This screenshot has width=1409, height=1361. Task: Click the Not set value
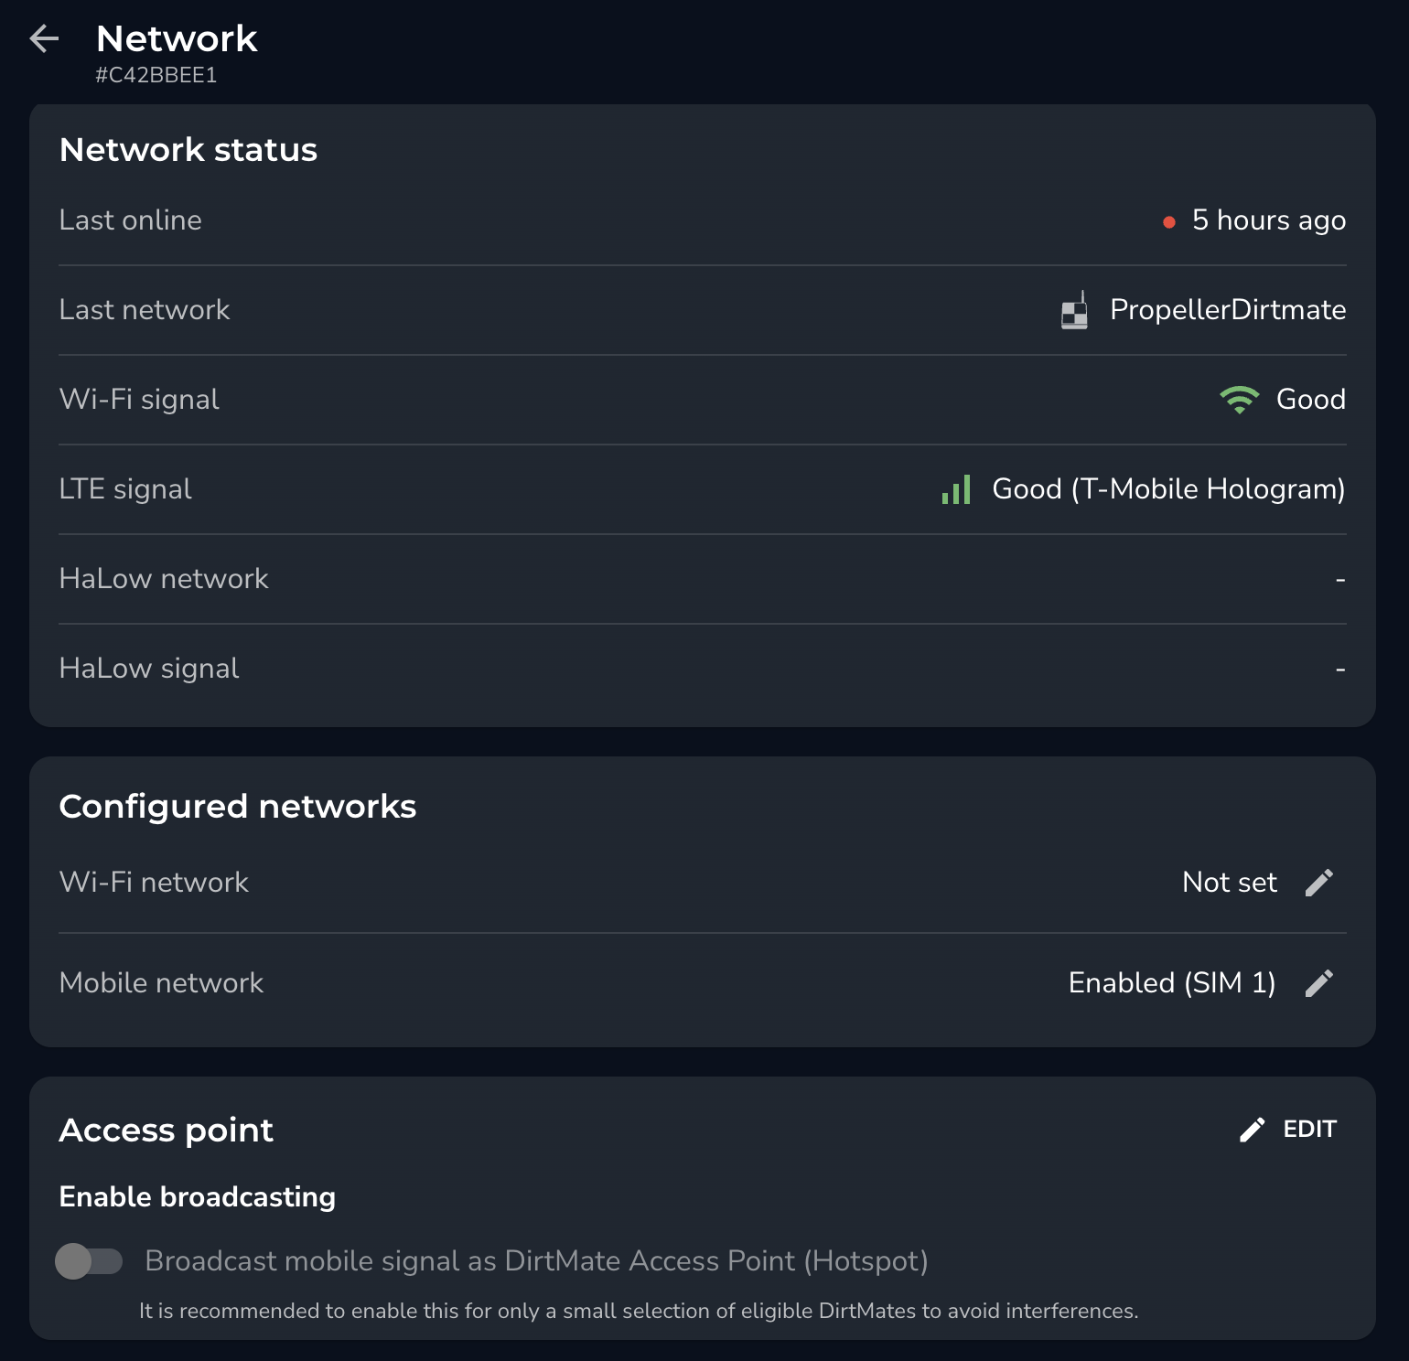(1230, 883)
